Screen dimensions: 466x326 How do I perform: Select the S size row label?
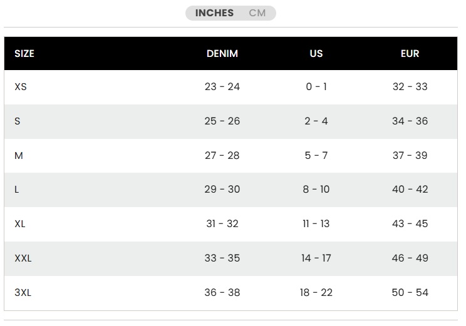(18, 121)
